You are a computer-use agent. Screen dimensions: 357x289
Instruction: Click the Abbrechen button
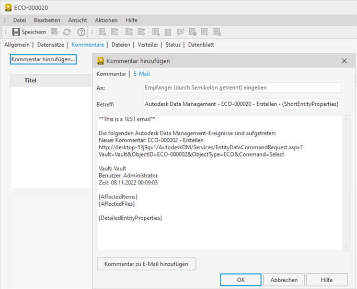(x=284, y=280)
